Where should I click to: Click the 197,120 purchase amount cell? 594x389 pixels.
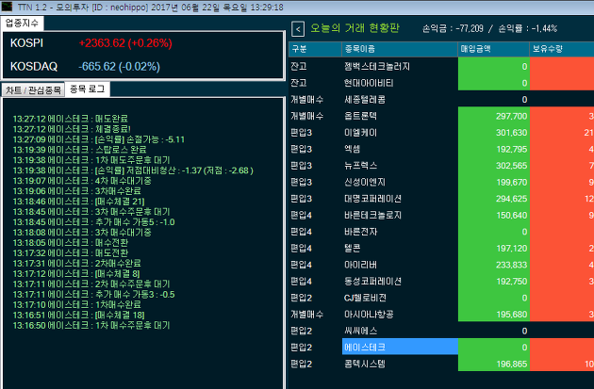click(x=494, y=249)
